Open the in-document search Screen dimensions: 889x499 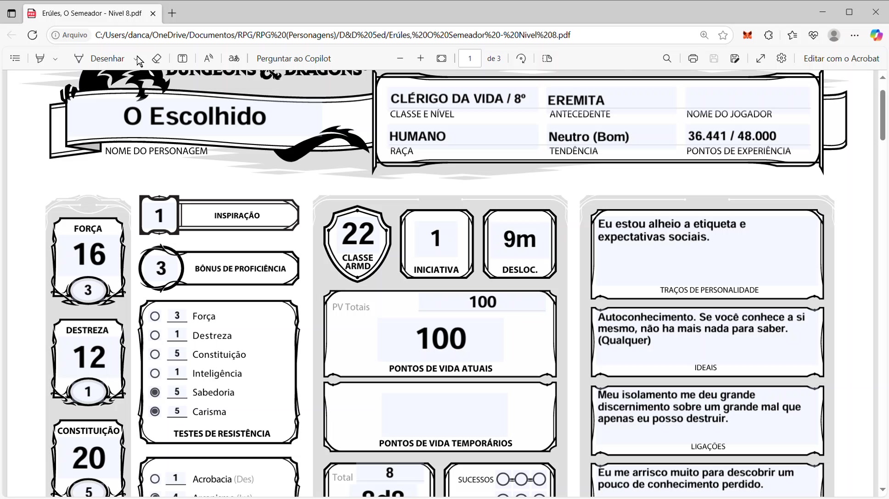pos(667,58)
